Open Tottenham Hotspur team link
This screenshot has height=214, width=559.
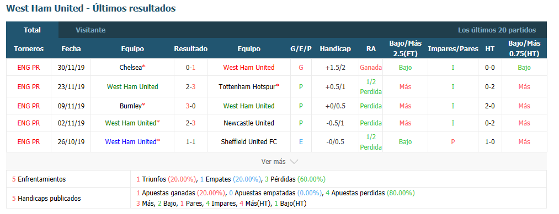coord(247,87)
